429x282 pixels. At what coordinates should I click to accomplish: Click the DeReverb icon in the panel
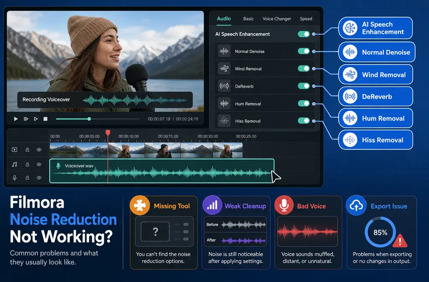click(224, 86)
